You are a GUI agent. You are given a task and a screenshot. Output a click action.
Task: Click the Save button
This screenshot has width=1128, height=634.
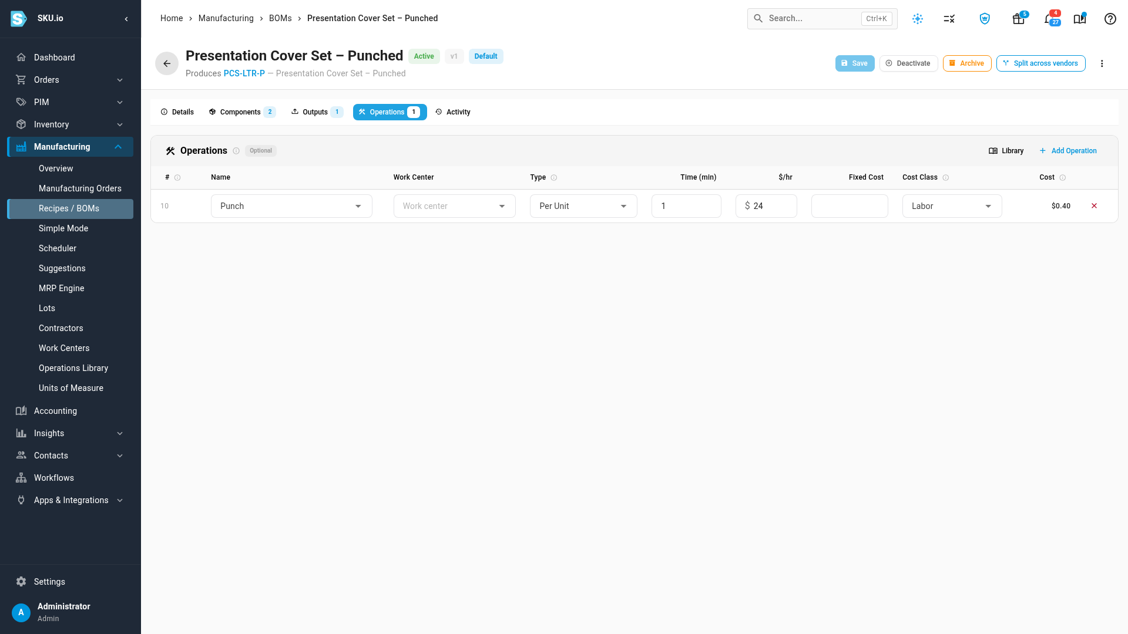[x=855, y=63]
